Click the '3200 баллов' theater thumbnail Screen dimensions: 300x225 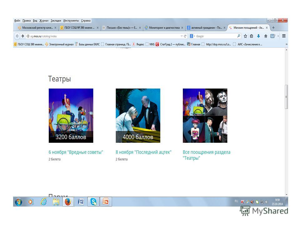pos(71,116)
